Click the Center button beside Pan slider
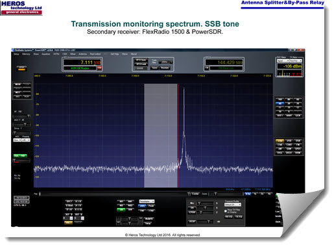Screen dimensions: 334x247 (195, 194)
